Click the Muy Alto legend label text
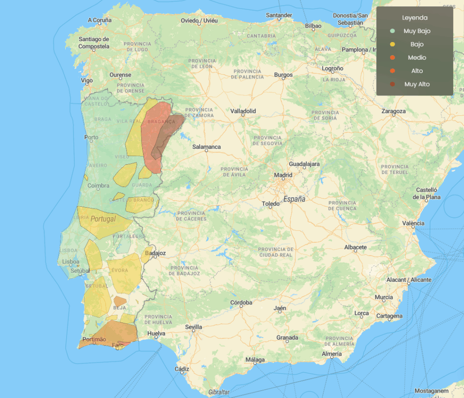The height and width of the screenshot is (398, 464). tap(417, 84)
